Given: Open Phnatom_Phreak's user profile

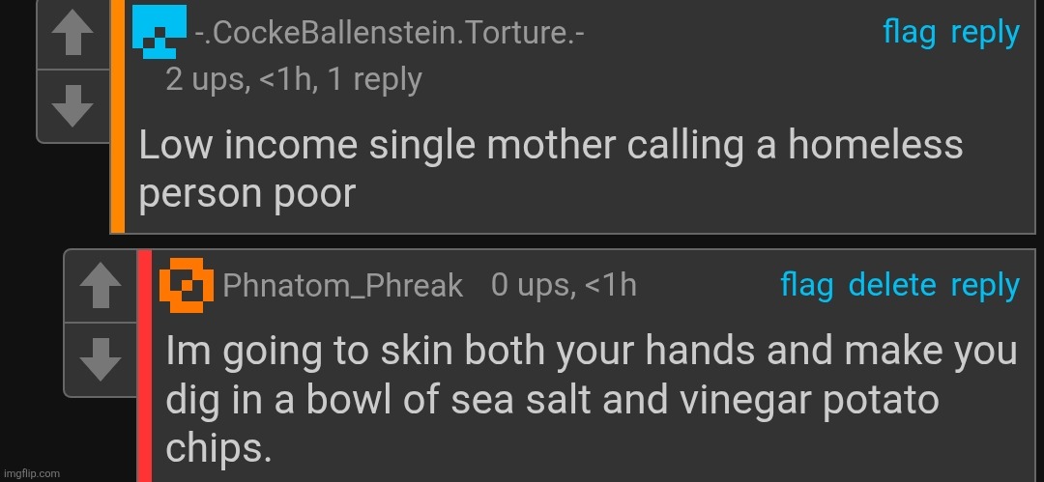Looking at the screenshot, I should pyautogui.click(x=343, y=286).
